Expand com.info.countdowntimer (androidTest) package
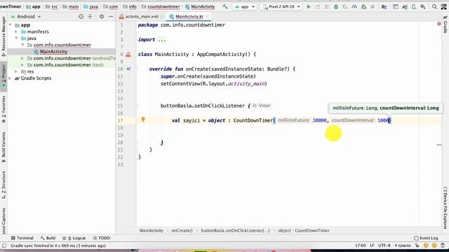449x252 pixels. (22, 58)
